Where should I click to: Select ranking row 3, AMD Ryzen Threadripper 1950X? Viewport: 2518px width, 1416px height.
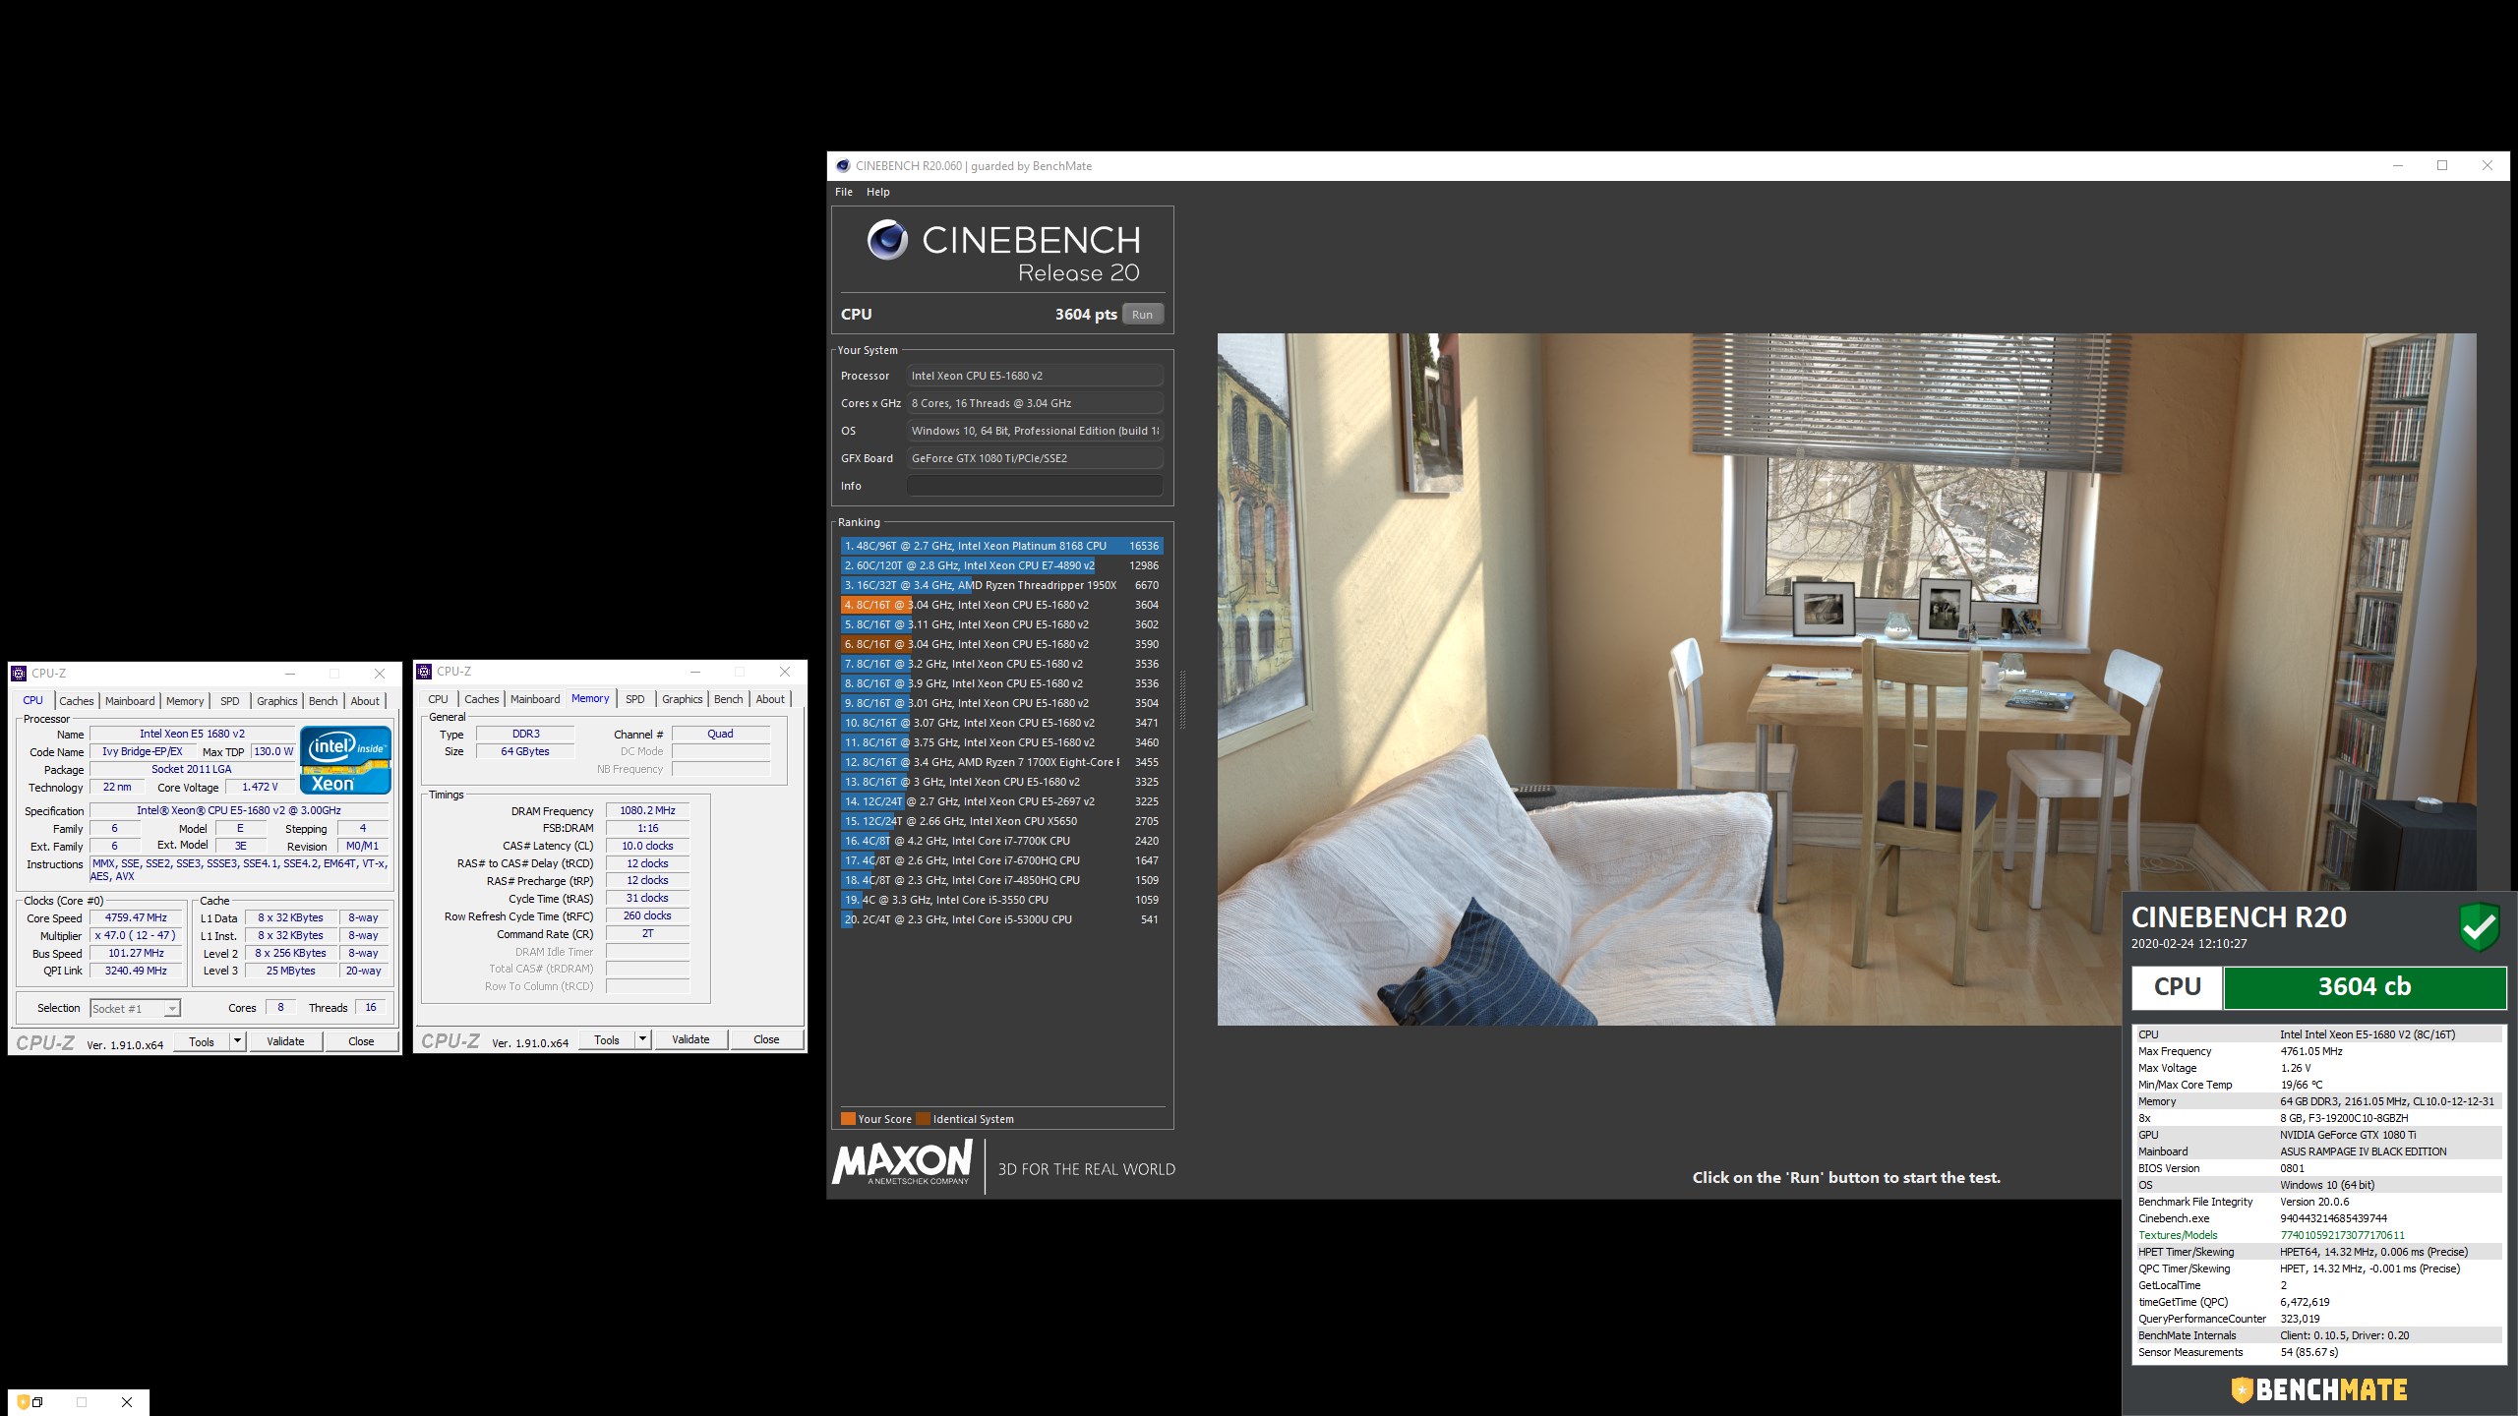click(1002, 585)
